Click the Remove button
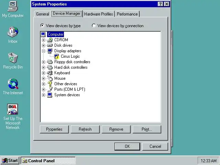220x165 pixels. tap(116, 129)
